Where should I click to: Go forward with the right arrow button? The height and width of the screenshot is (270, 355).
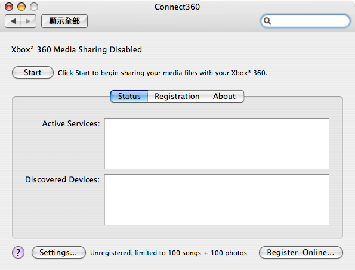point(28,21)
